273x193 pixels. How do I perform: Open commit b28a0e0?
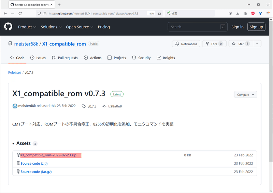pyautogui.click(x=112, y=106)
